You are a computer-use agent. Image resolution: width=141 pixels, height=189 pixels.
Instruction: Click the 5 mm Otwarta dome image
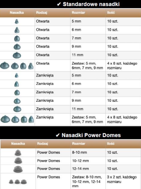(17, 21)
